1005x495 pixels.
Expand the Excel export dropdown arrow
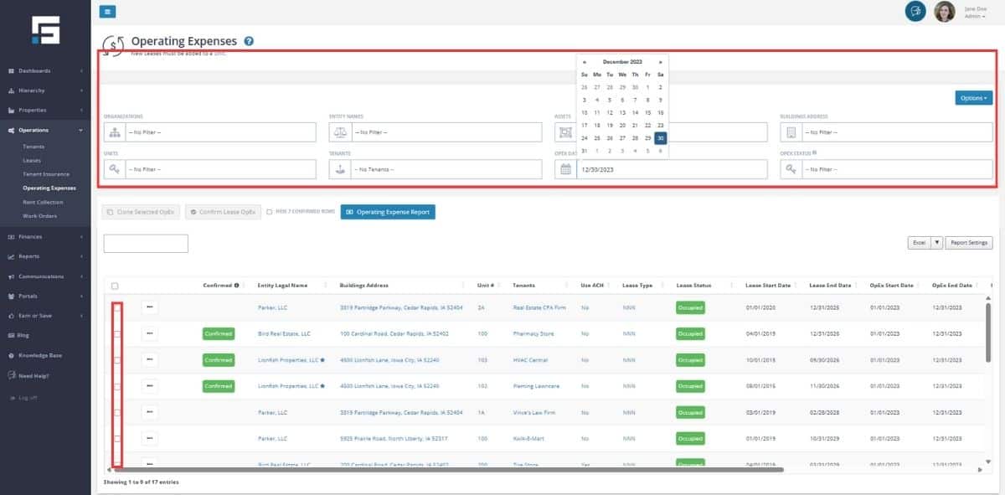pyautogui.click(x=936, y=243)
